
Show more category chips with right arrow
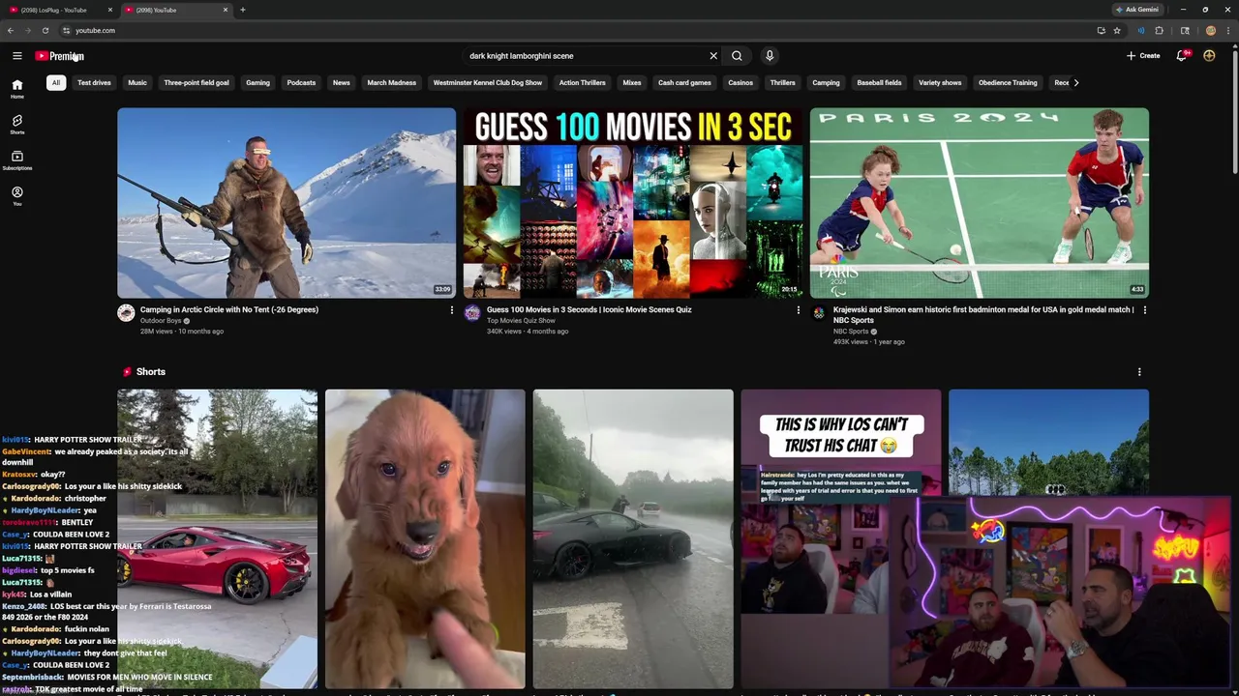pyautogui.click(x=1075, y=82)
